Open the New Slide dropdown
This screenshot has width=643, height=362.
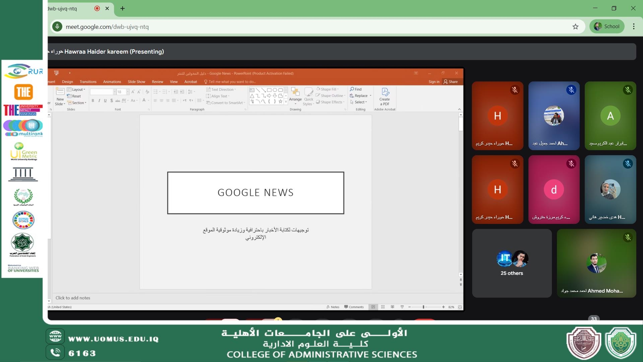60,102
